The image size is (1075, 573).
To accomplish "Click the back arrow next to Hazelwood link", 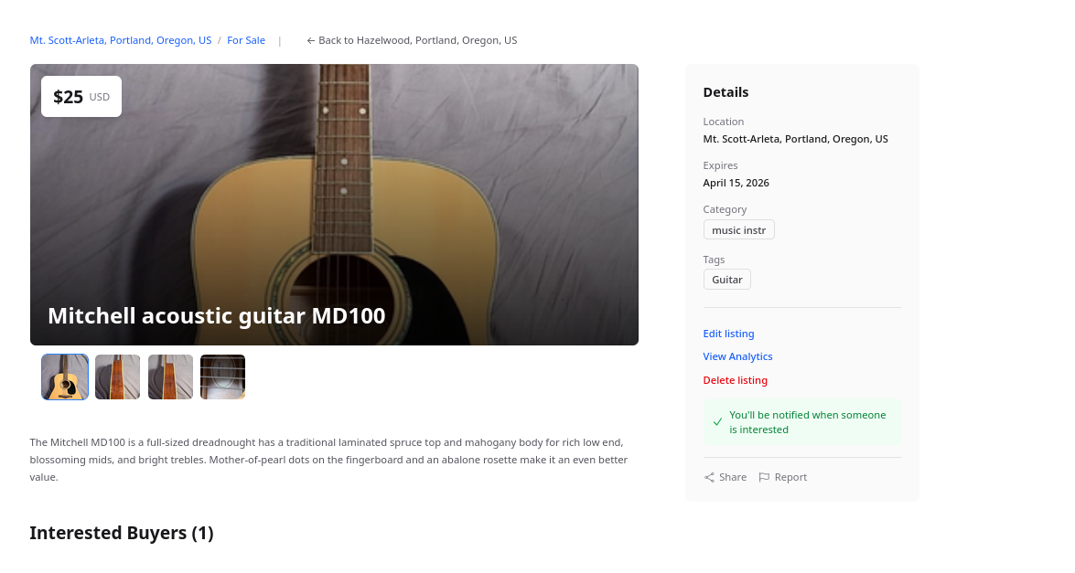I will [x=312, y=39].
